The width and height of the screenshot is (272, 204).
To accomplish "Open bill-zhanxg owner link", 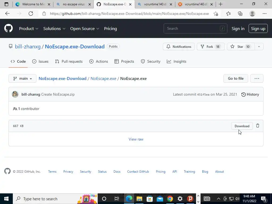I will coord(28,46).
